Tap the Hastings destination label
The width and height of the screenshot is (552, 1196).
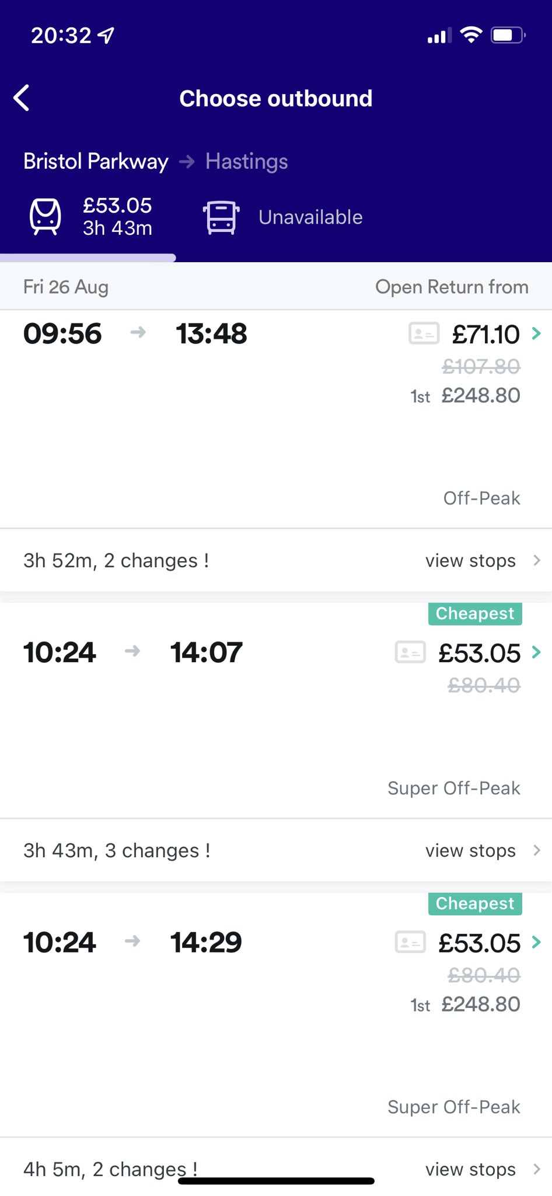click(246, 161)
